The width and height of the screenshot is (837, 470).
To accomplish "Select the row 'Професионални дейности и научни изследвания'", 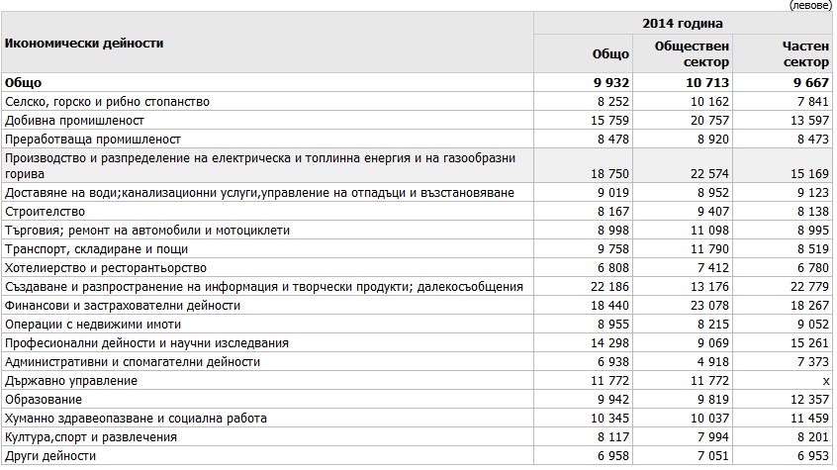I will [x=417, y=343].
